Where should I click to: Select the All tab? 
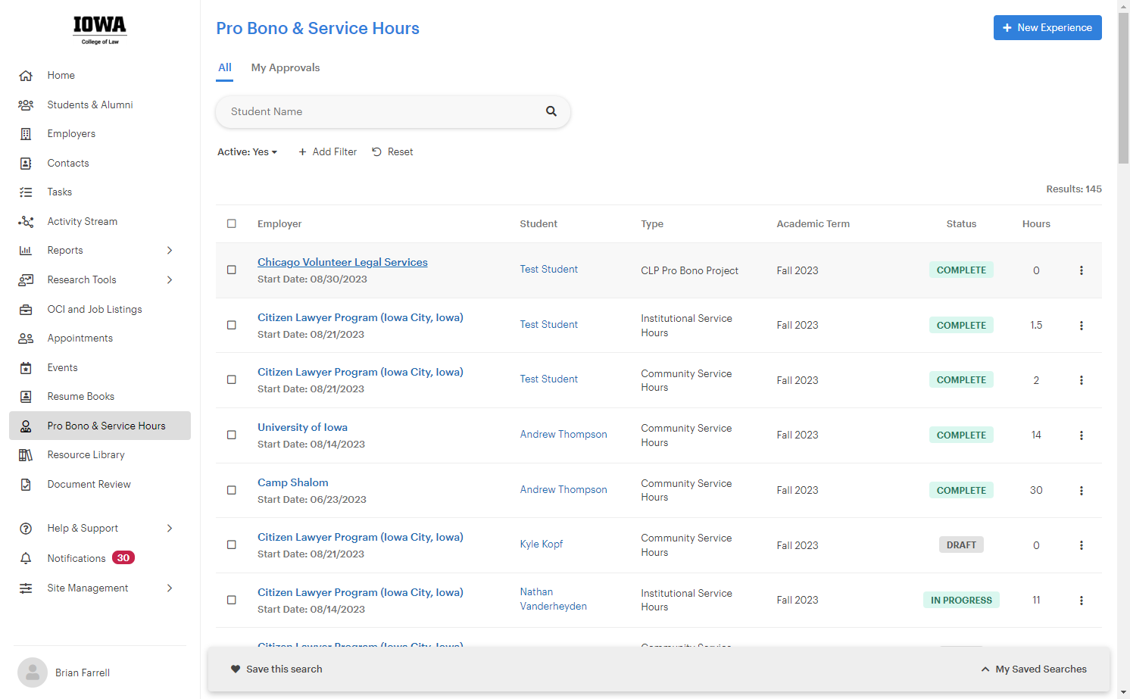(x=225, y=67)
